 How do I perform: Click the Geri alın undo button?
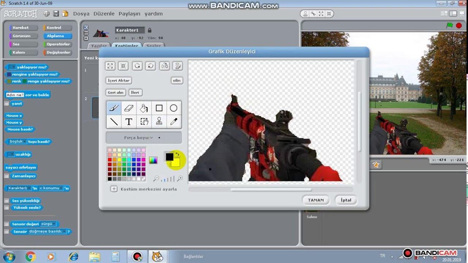pos(116,92)
